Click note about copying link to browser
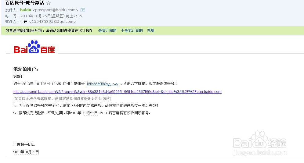Image resolution: width=304 pixels, height=163 pixels. click(62, 99)
